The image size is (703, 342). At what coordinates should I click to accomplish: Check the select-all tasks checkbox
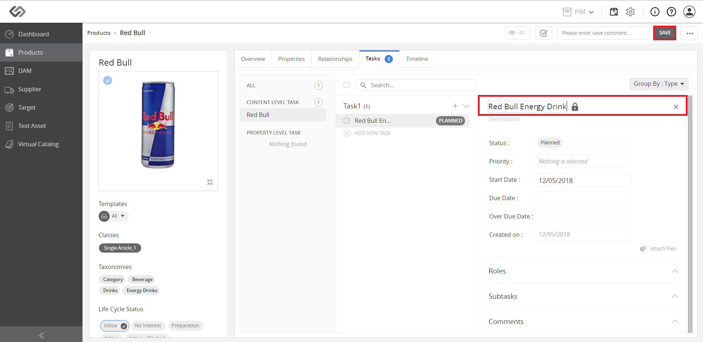coord(347,85)
